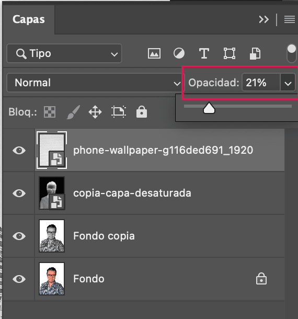
Task: Select the Capas panel tab
Action: [29, 19]
